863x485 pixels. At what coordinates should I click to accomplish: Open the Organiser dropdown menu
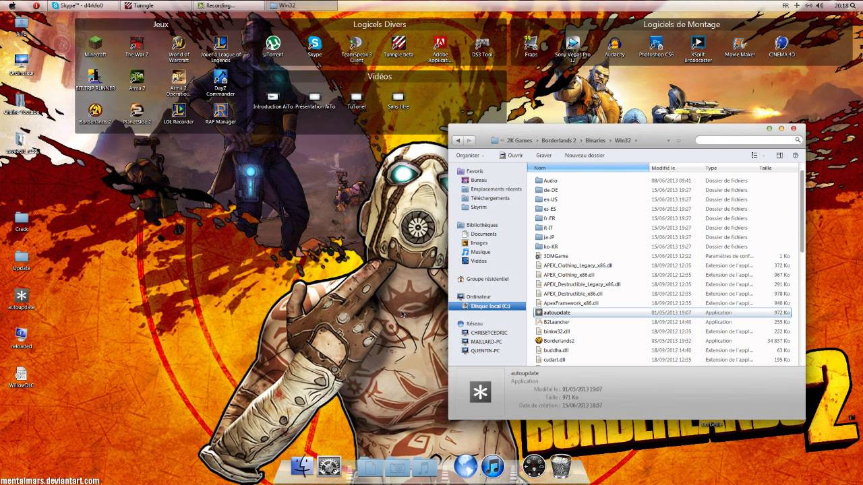click(x=470, y=155)
